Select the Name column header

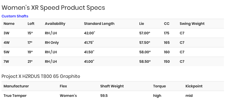[x=9, y=24]
